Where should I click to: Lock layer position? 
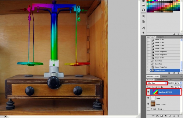coord(159,87)
